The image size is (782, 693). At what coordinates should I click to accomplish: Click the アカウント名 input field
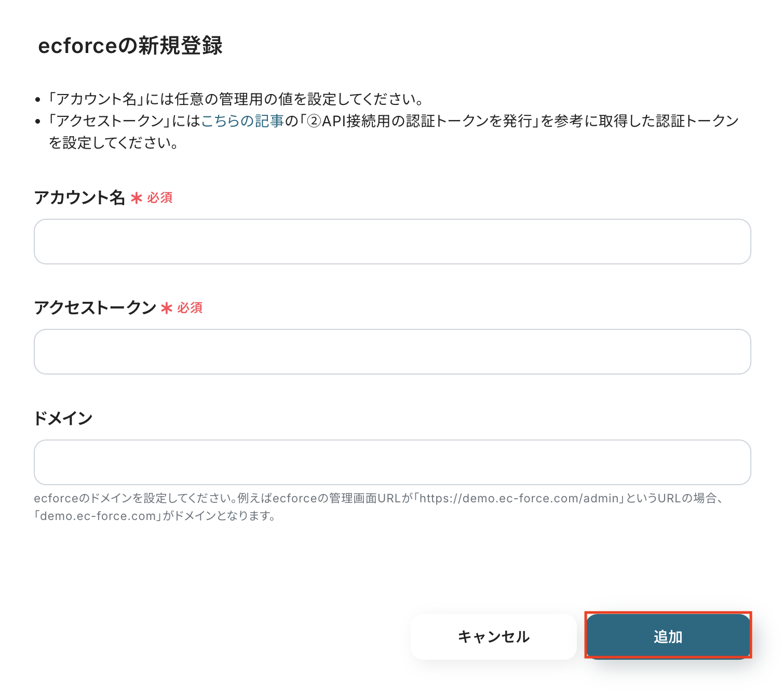coord(392,242)
